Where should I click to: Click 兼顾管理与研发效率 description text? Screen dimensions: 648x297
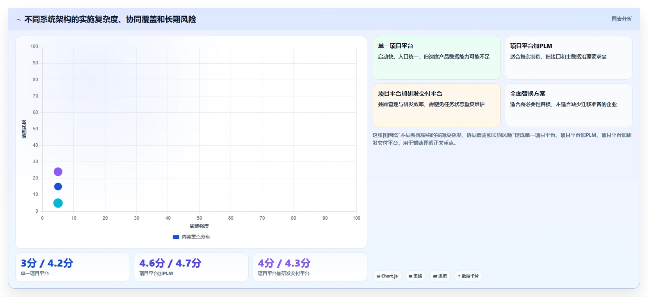(431, 104)
